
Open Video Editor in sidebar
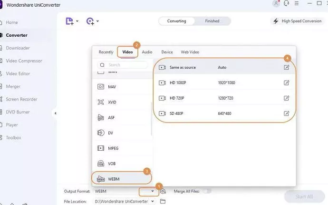click(x=18, y=73)
